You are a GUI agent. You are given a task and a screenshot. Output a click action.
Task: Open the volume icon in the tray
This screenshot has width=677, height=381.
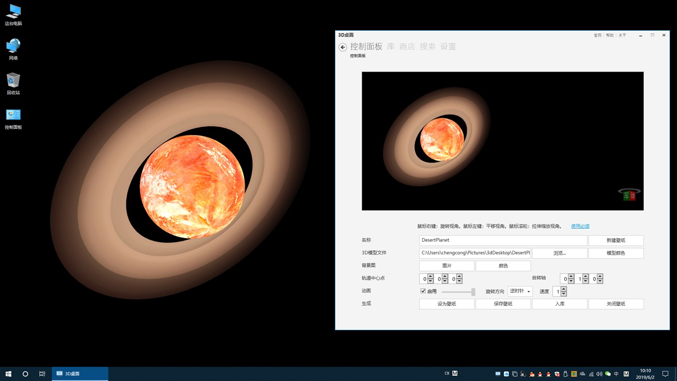[x=599, y=374]
